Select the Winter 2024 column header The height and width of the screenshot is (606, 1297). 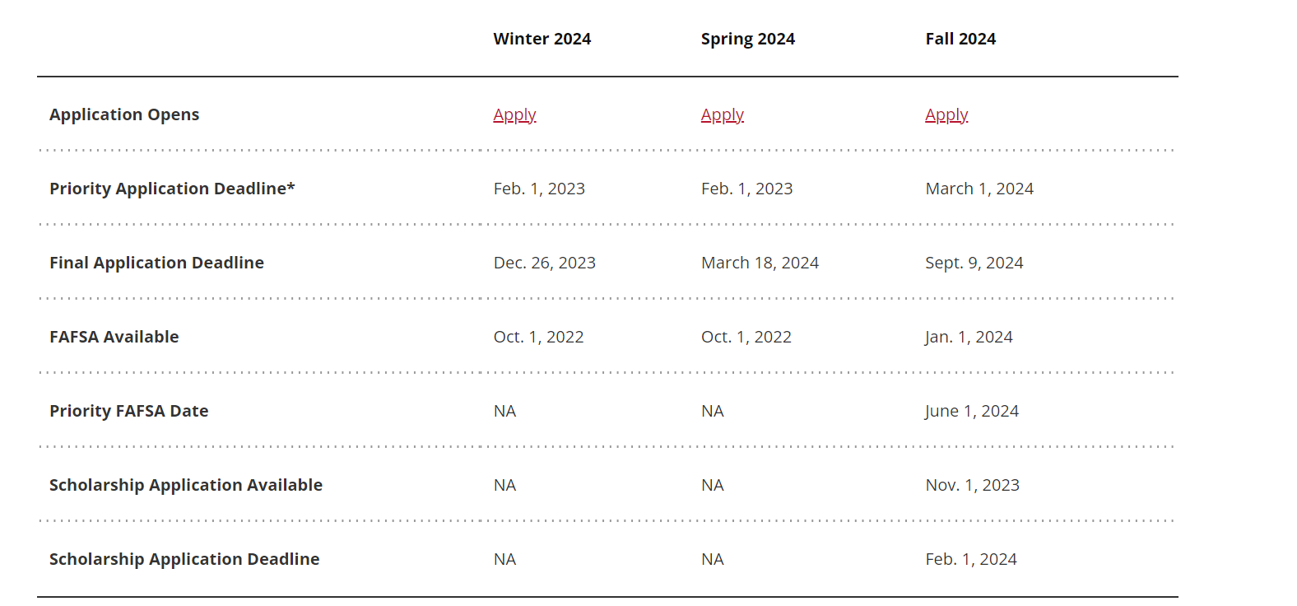542,39
